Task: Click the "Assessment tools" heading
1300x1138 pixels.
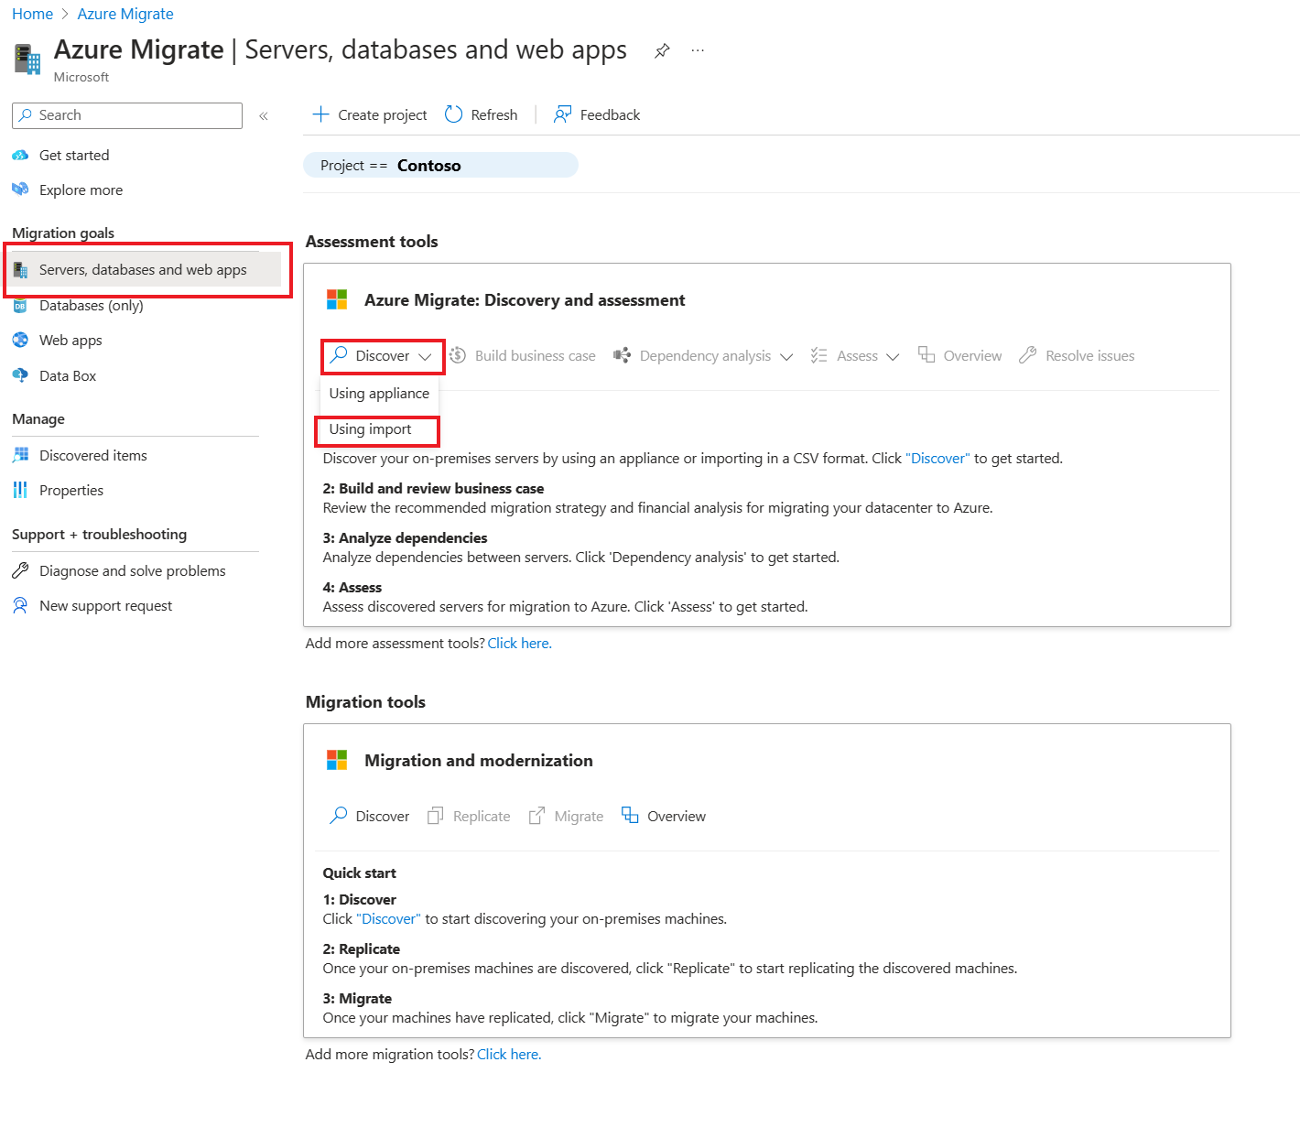Action: tap(372, 242)
